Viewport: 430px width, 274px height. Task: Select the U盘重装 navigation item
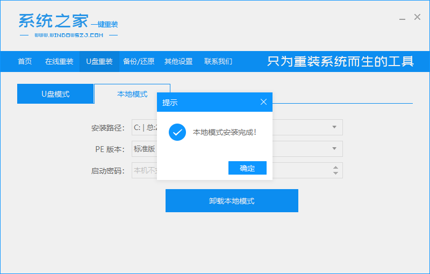point(99,61)
